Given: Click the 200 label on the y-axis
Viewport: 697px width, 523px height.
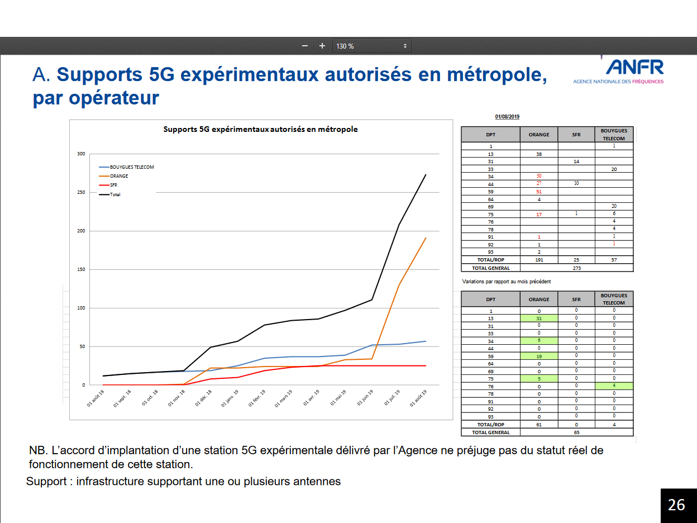Looking at the screenshot, I should pos(82,231).
